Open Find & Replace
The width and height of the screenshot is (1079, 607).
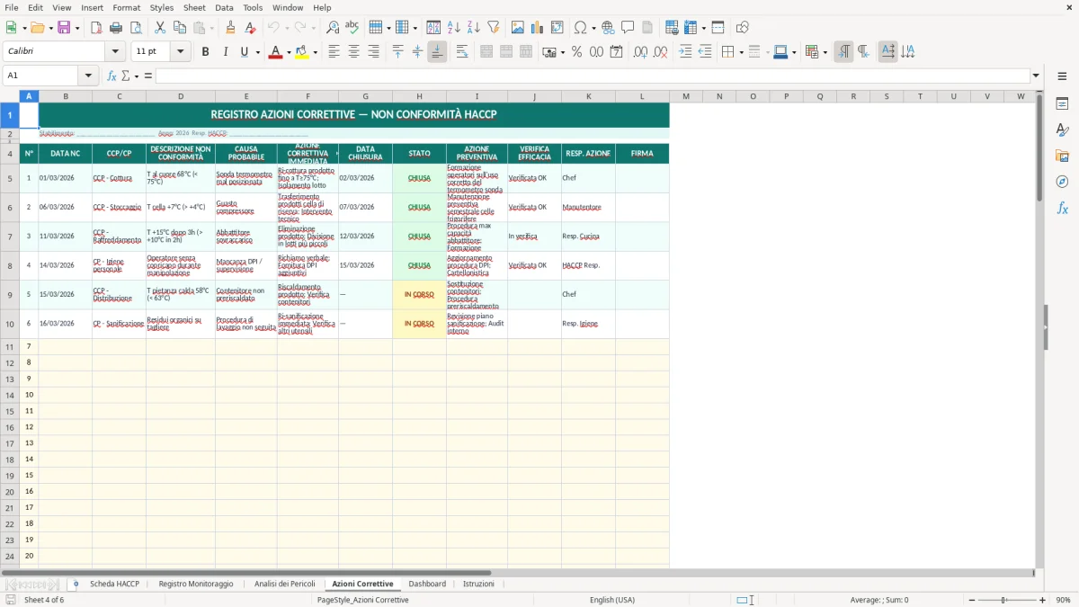tap(333, 28)
